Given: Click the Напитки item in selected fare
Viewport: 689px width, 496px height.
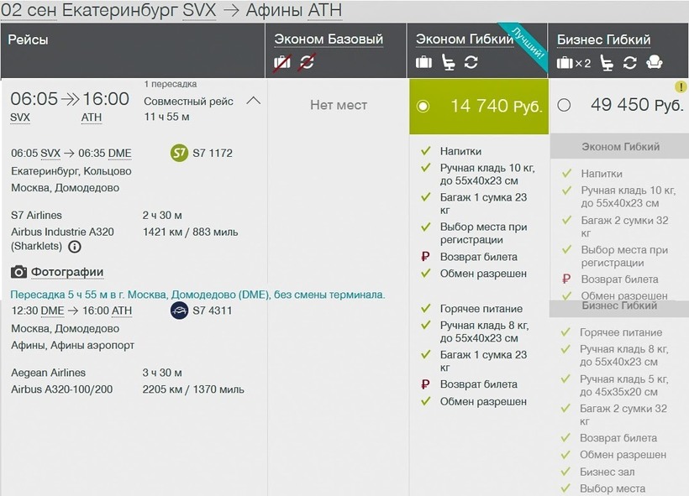Looking at the screenshot, I should click(460, 151).
